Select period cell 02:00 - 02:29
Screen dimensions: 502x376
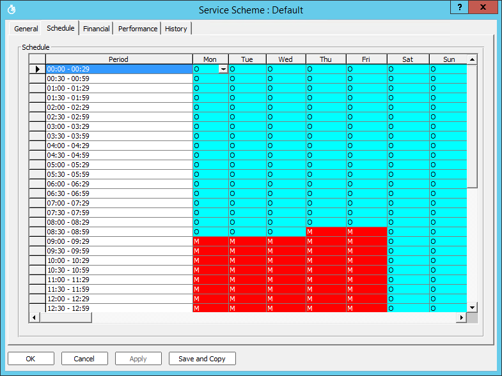coord(119,107)
